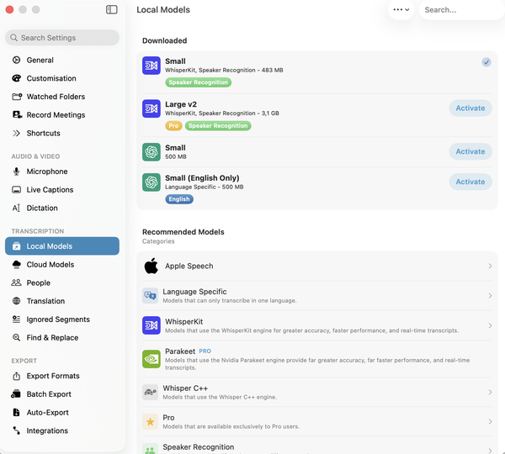
Task: Click the People icon in sidebar
Action: click(x=17, y=282)
